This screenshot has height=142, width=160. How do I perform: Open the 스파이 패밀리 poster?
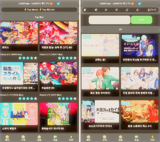pyautogui.click(x=19, y=114)
